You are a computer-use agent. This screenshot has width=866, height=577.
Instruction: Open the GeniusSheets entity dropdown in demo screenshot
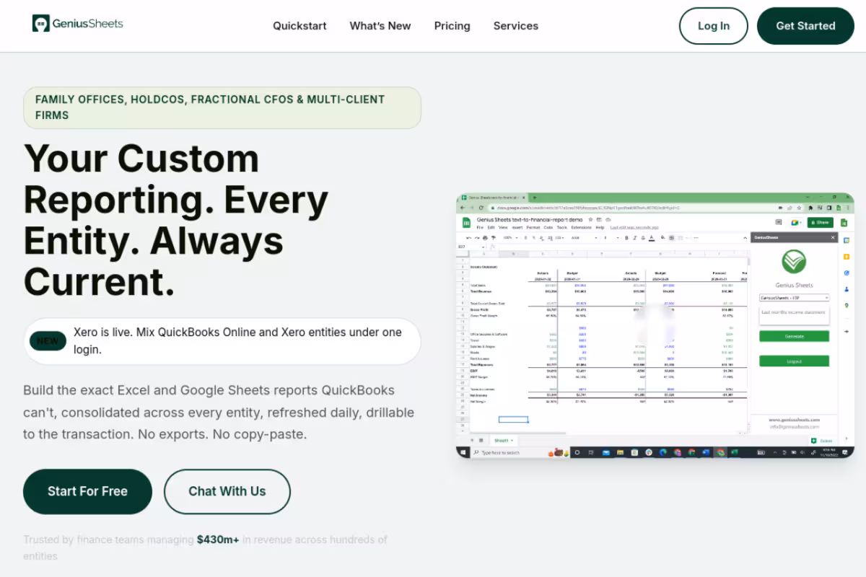click(794, 297)
